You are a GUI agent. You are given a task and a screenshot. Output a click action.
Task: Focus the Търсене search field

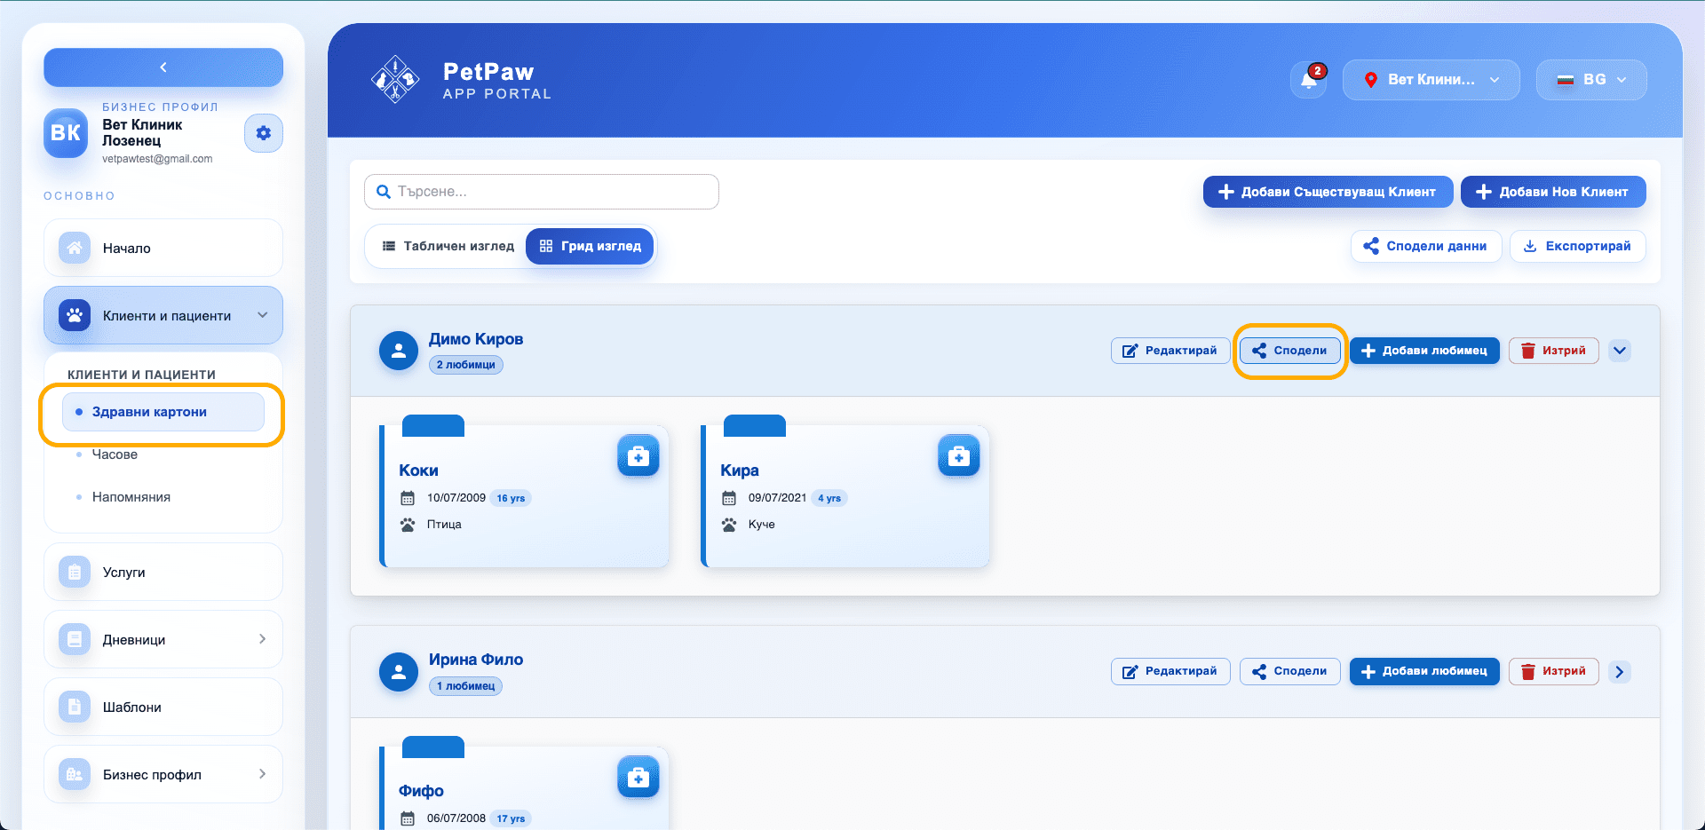tap(542, 192)
